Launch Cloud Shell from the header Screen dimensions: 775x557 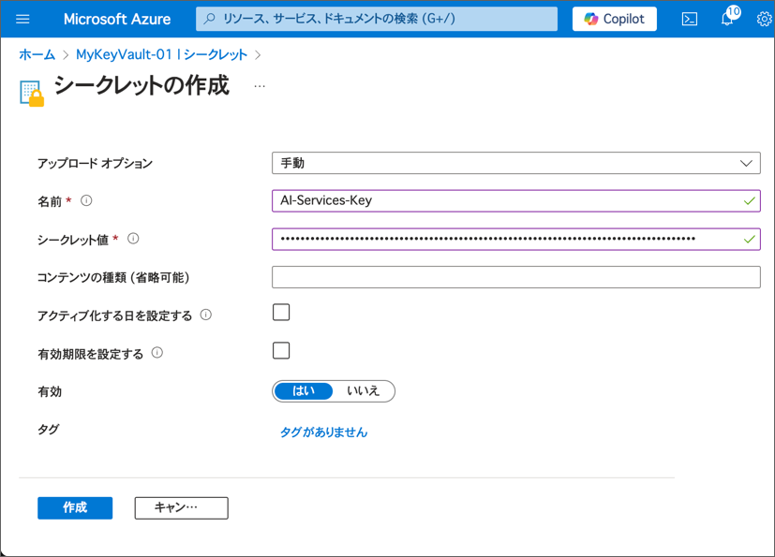(x=690, y=19)
